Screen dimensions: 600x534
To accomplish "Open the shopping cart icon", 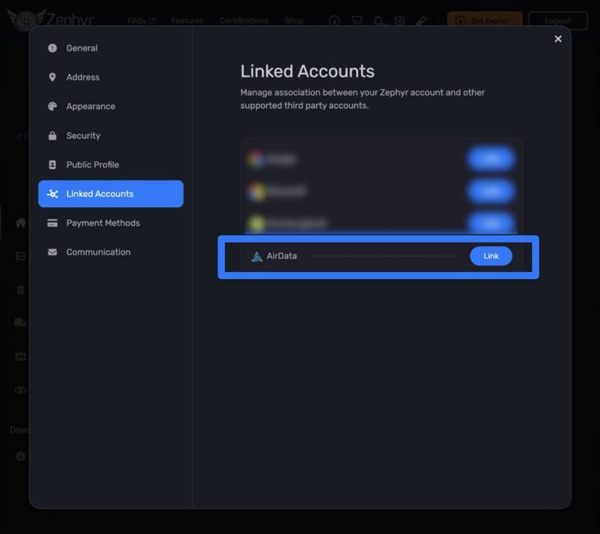I will (x=357, y=21).
